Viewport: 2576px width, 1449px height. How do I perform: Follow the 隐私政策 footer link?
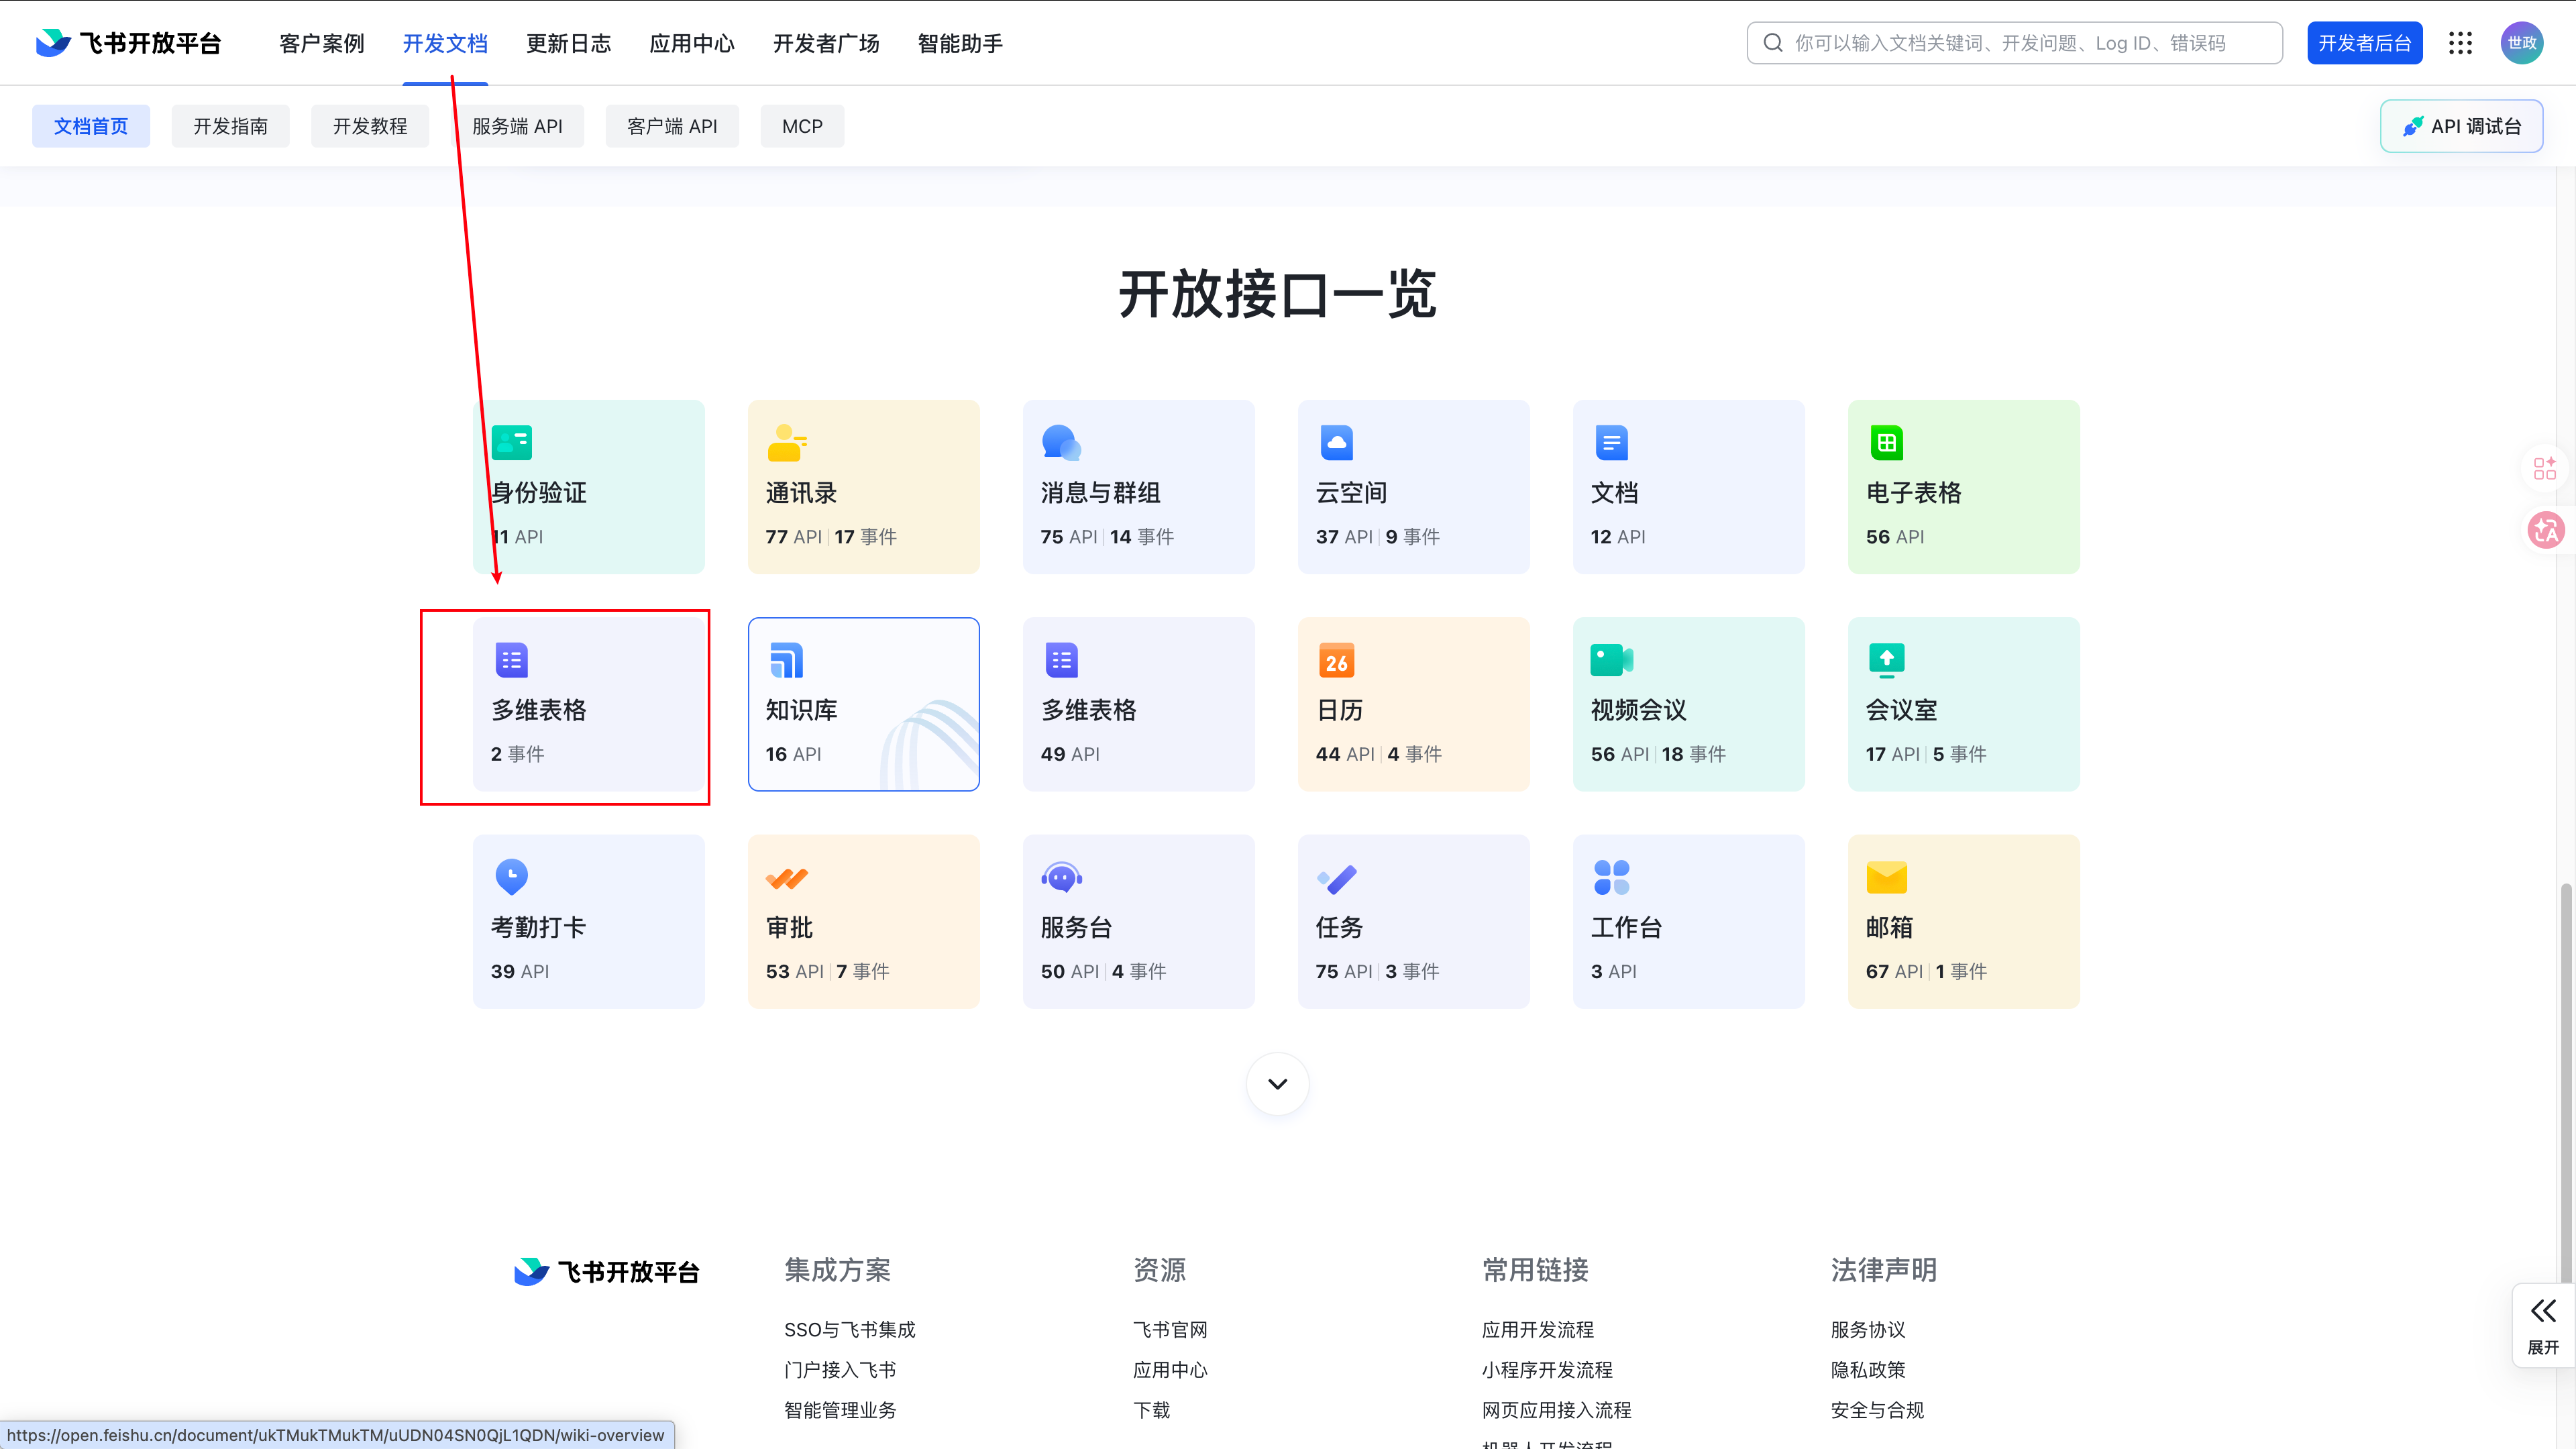pos(1867,1370)
